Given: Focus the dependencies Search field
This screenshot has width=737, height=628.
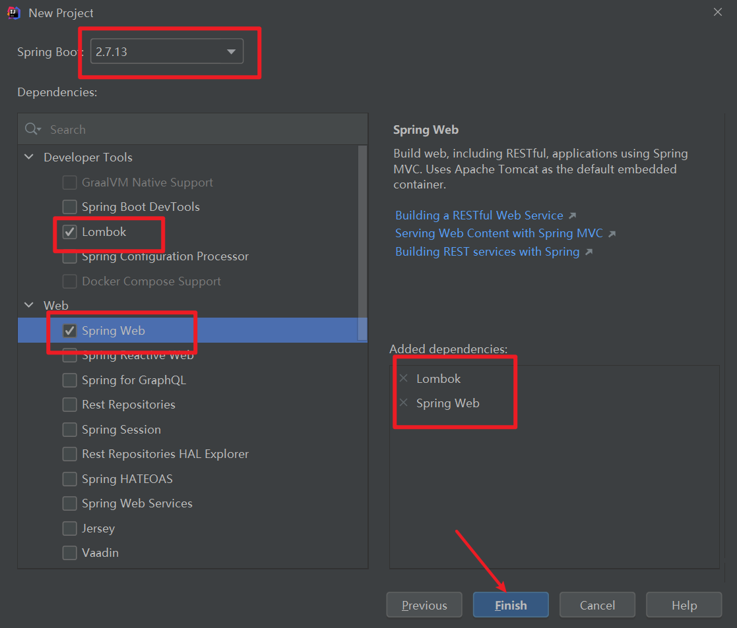Looking at the screenshot, I should coord(193,129).
